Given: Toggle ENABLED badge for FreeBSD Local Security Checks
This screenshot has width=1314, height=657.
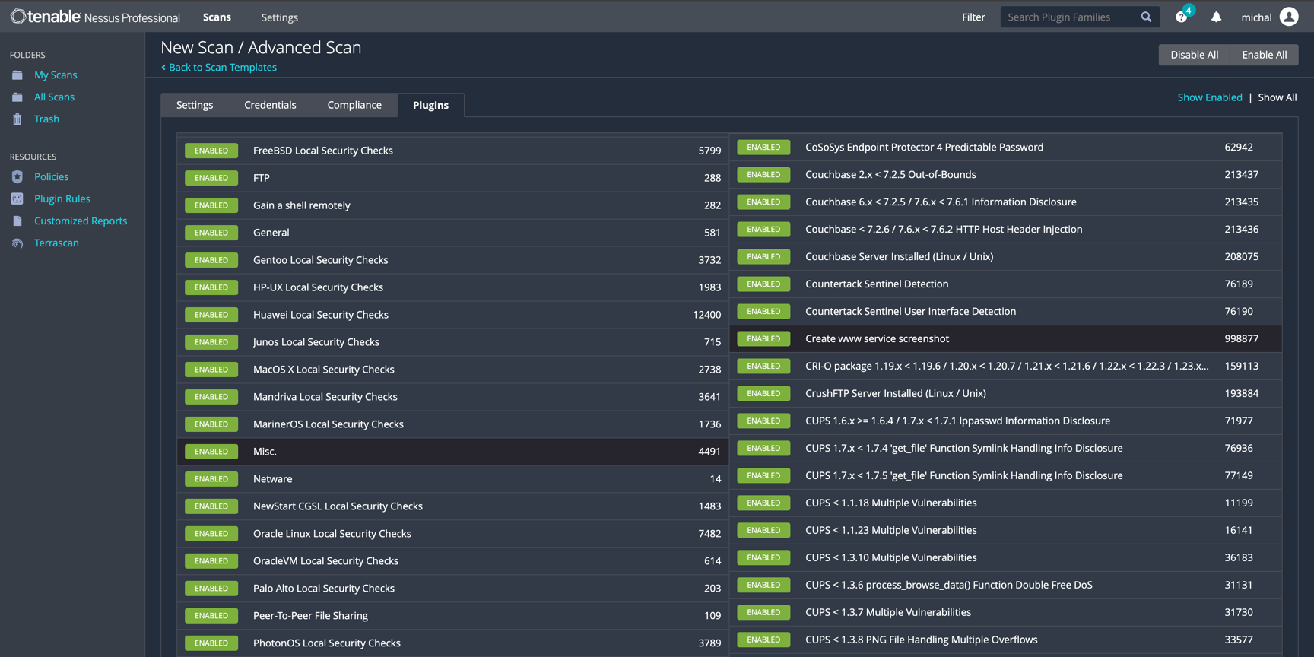Looking at the screenshot, I should (211, 151).
